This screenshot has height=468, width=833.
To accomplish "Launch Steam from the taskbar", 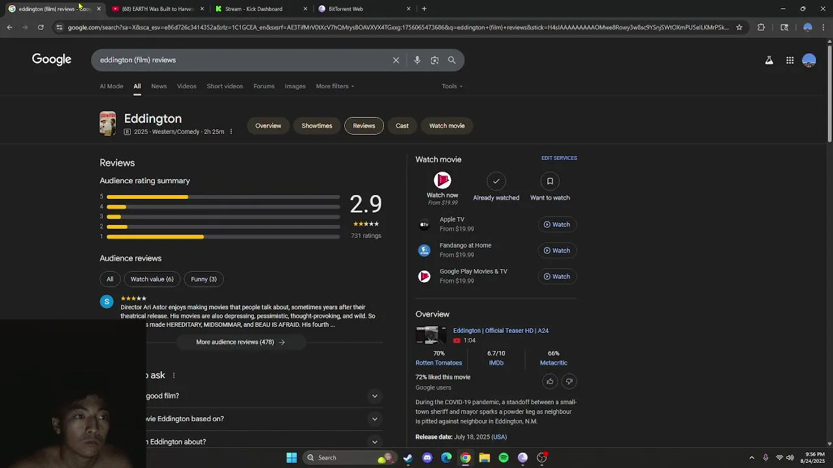I will [407, 458].
